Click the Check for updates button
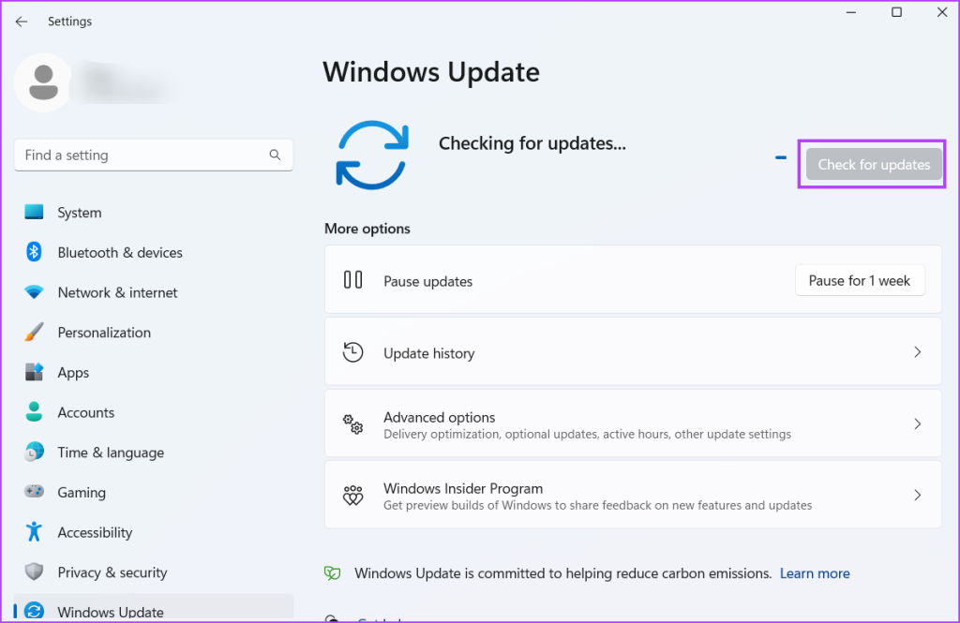The image size is (960, 623). [874, 164]
